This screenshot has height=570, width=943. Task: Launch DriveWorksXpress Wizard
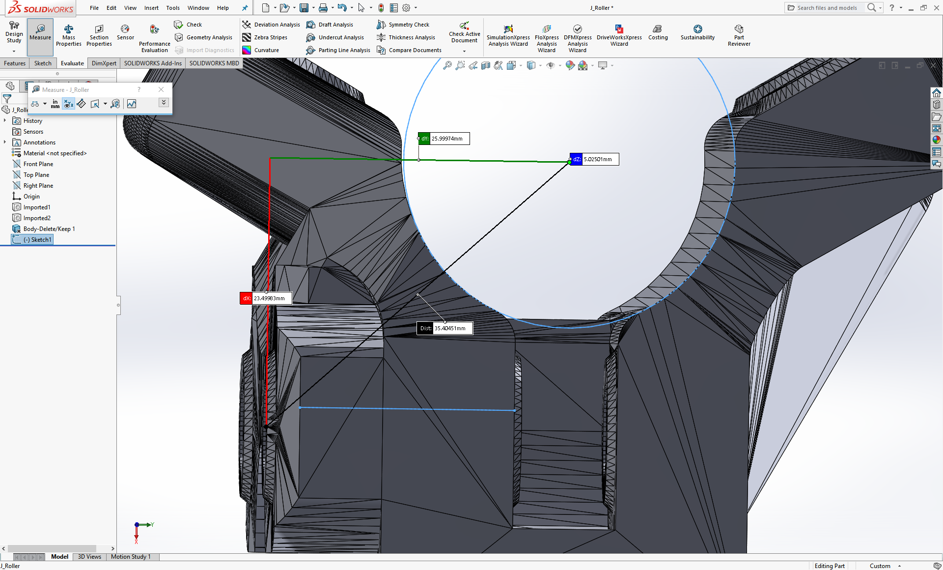[619, 36]
